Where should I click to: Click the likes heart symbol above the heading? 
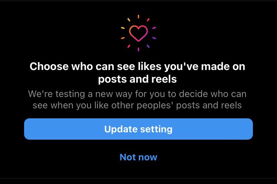138,33
